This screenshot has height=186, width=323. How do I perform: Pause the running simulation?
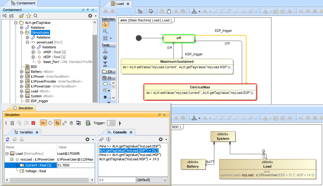pos(12,123)
